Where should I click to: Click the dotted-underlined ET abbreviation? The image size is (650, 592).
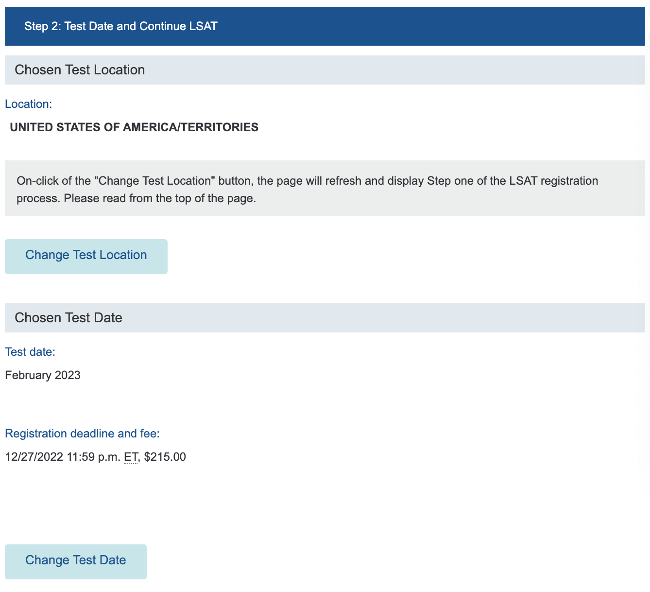click(x=131, y=457)
